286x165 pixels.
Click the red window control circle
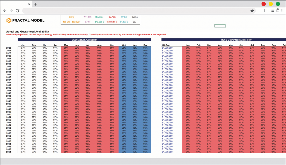click(263, 4)
